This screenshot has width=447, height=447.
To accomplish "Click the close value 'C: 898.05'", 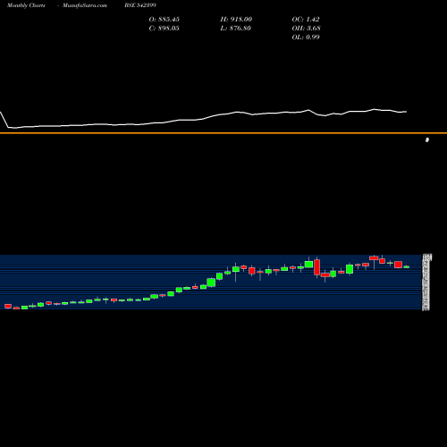I will pos(164,29).
